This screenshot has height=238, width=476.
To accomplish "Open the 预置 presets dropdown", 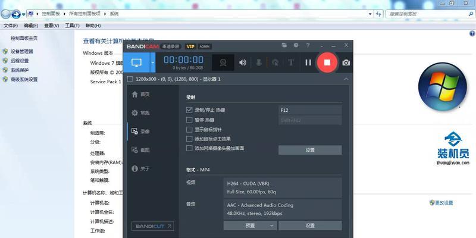I will (249, 226).
